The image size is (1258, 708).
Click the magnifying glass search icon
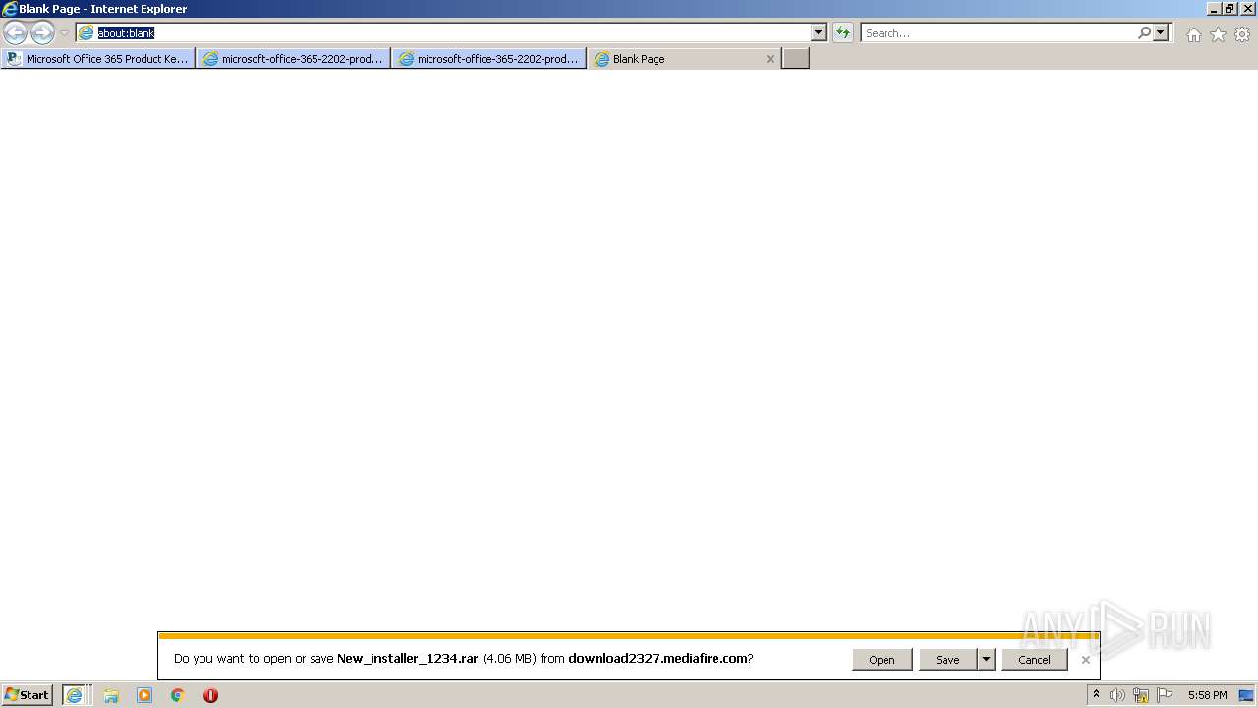tap(1144, 32)
